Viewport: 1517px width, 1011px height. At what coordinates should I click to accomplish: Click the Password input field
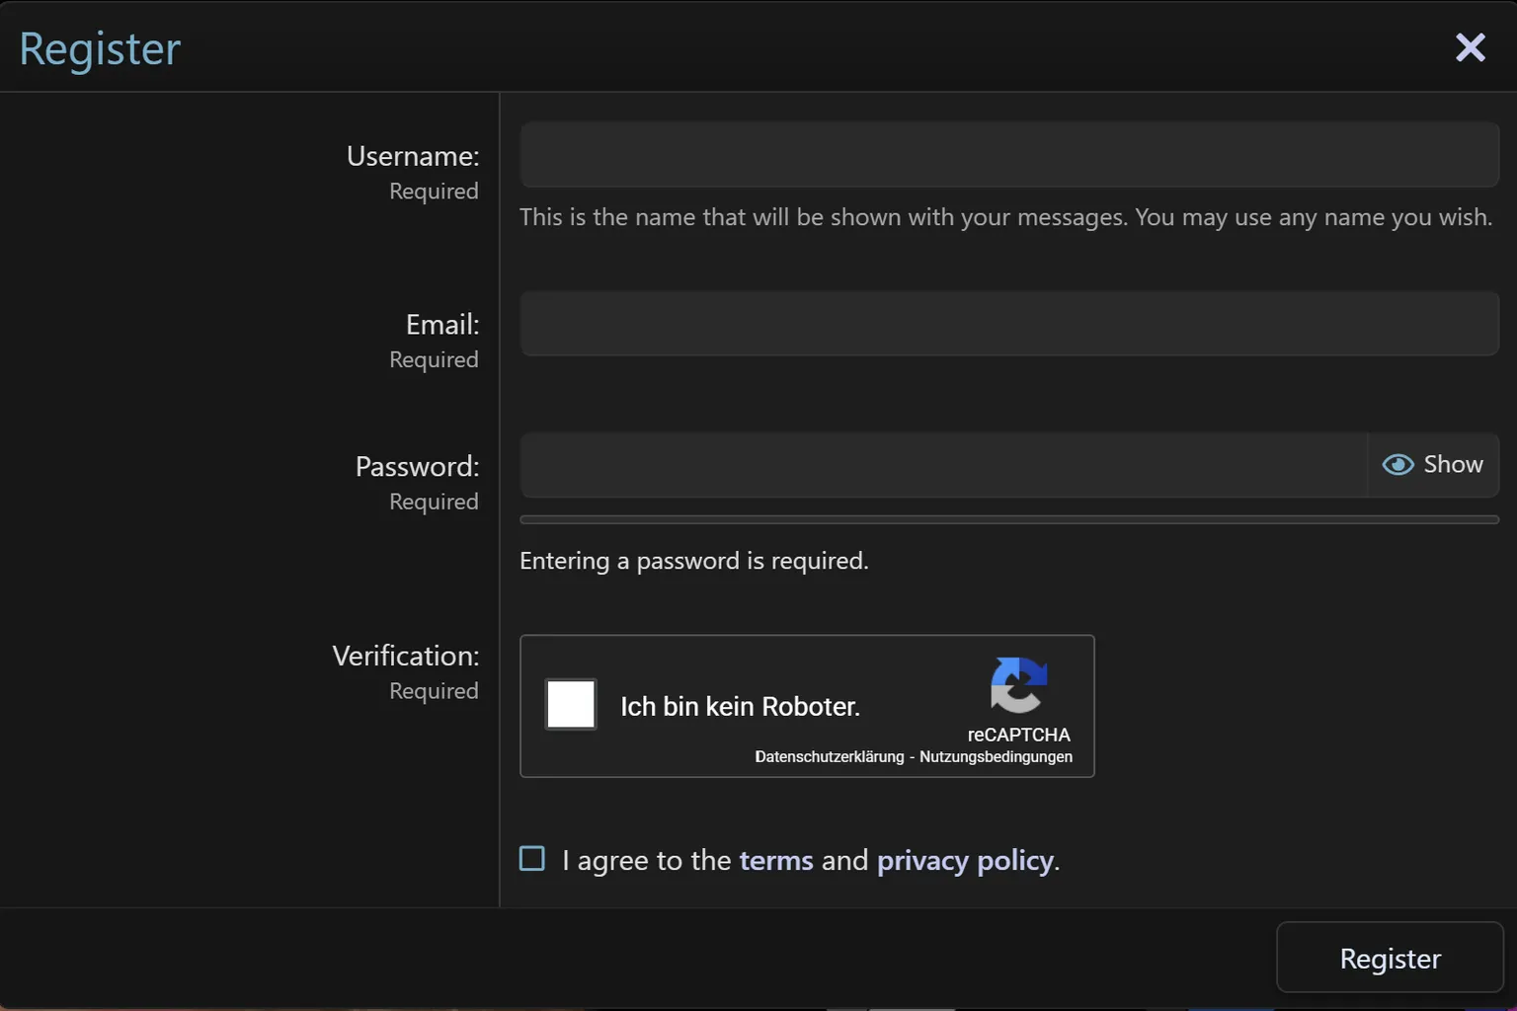point(943,465)
